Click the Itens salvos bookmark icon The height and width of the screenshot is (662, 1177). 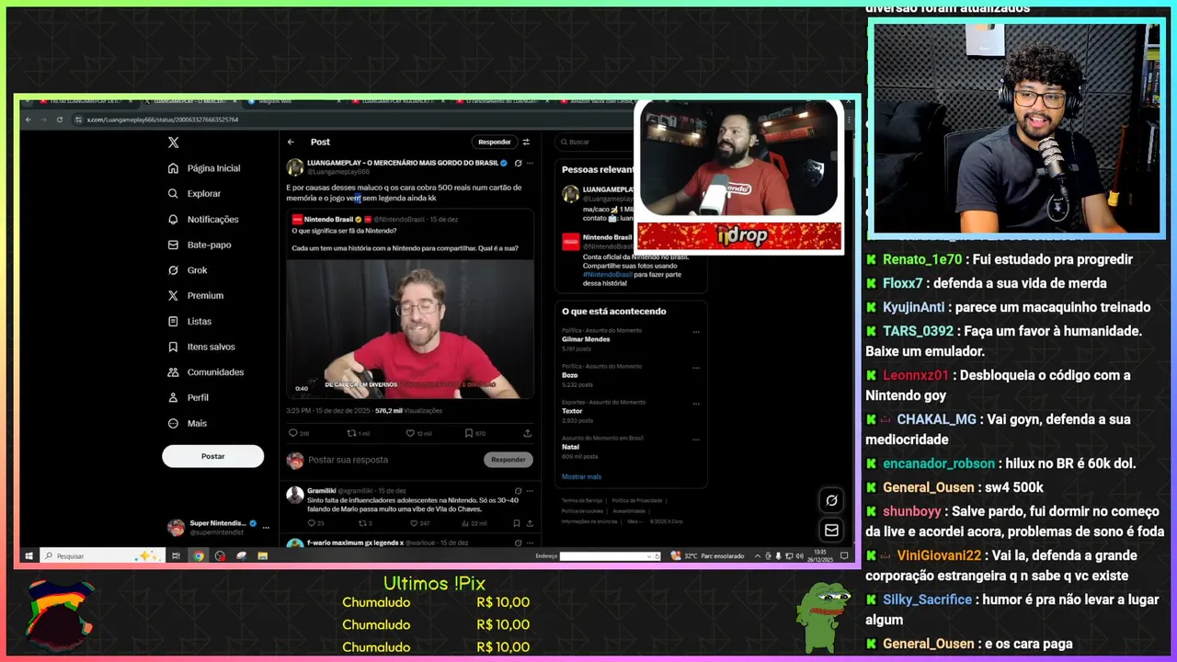point(173,347)
